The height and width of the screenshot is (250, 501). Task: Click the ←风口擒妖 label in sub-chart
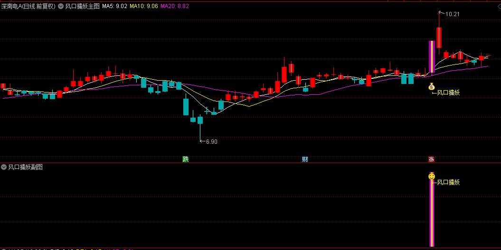click(x=446, y=183)
